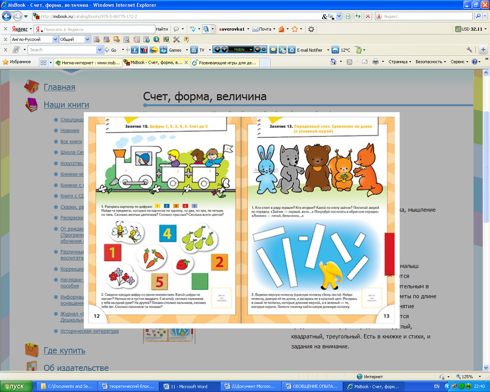Open the YouTube toolbar shortcut
The image size is (490, 392).
pos(144,50)
